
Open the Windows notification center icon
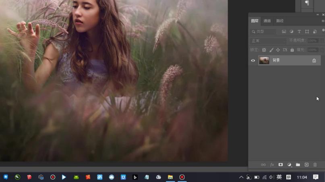pyautogui.click(x=316, y=177)
